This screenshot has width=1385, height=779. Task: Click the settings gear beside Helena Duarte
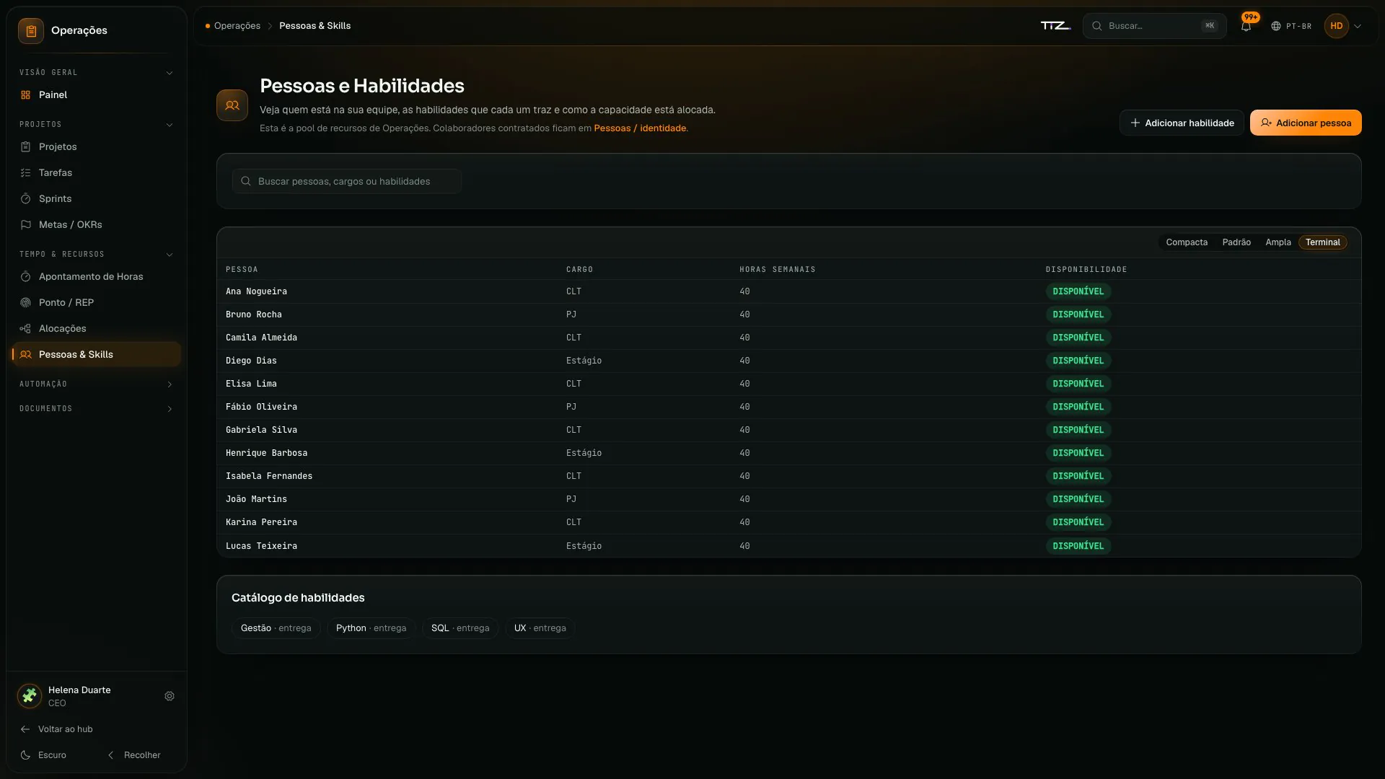170,696
